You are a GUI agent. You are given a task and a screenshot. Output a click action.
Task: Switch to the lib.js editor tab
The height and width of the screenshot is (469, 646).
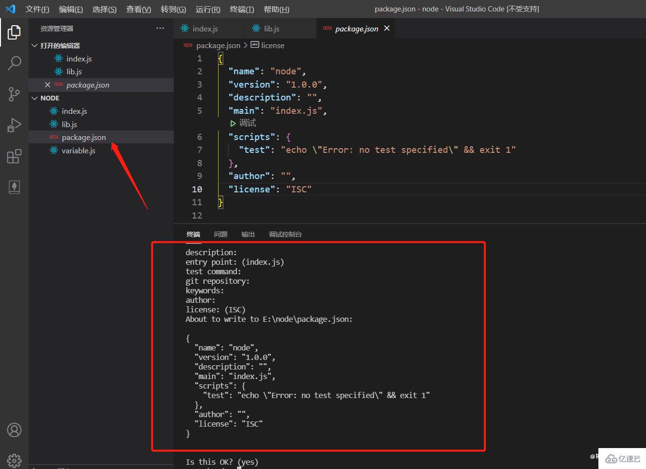(281, 29)
